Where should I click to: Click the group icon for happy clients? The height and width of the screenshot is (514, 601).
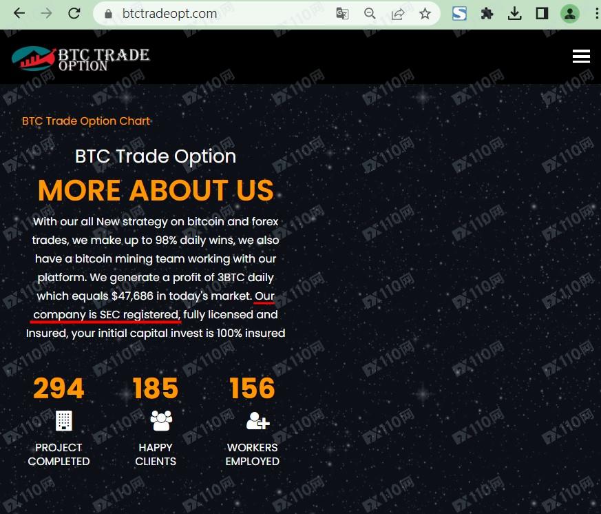pos(161,421)
